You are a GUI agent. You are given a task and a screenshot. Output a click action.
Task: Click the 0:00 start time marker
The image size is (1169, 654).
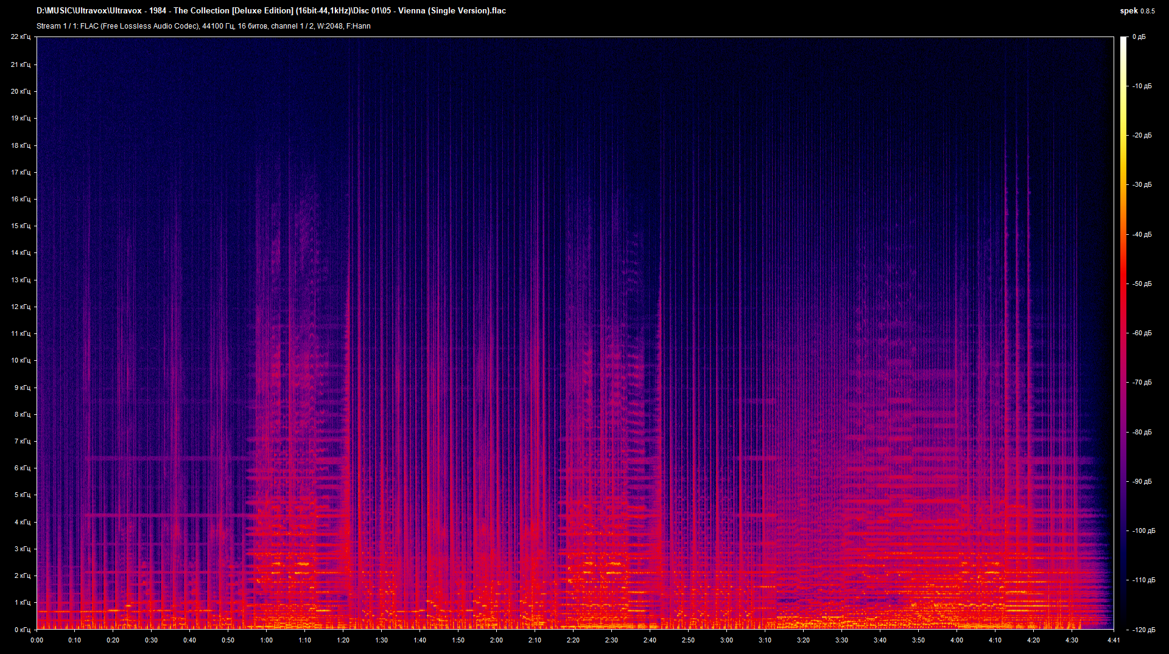[37, 641]
